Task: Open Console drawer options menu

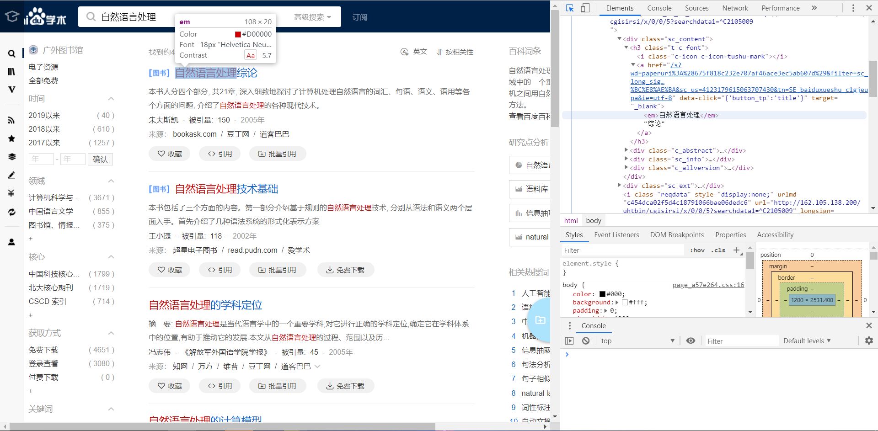Action: pyautogui.click(x=570, y=325)
